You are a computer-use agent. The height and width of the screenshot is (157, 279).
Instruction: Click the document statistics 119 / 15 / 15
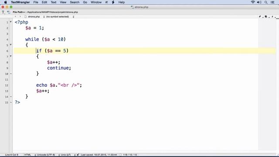(x=130, y=155)
